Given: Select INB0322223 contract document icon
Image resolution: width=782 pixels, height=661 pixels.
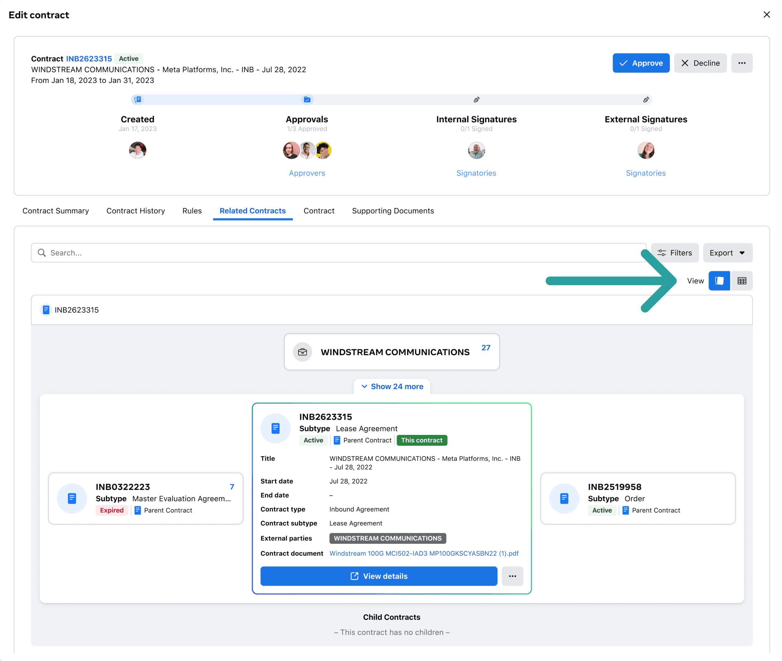Looking at the screenshot, I should tap(72, 498).
